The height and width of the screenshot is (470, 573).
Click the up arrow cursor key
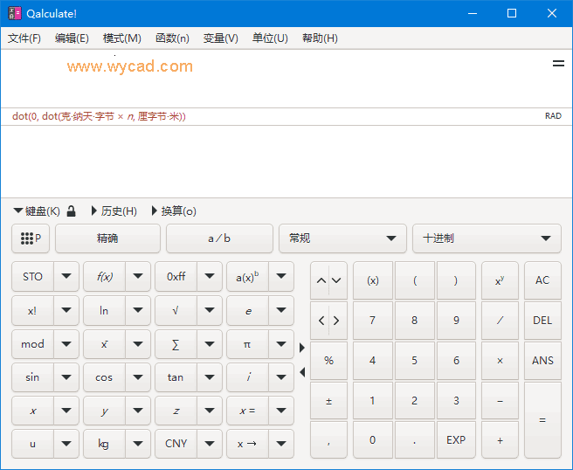coord(321,280)
